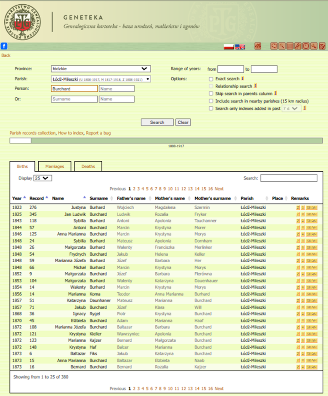Viewport: 328px width, 396px height.
Task: Click the Z icon in Baltazar Fiks row
Action: coord(298,354)
